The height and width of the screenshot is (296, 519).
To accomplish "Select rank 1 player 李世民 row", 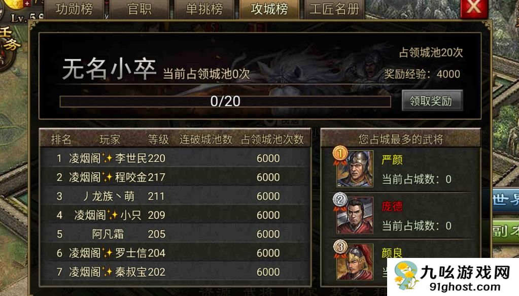I will pyautogui.click(x=176, y=158).
